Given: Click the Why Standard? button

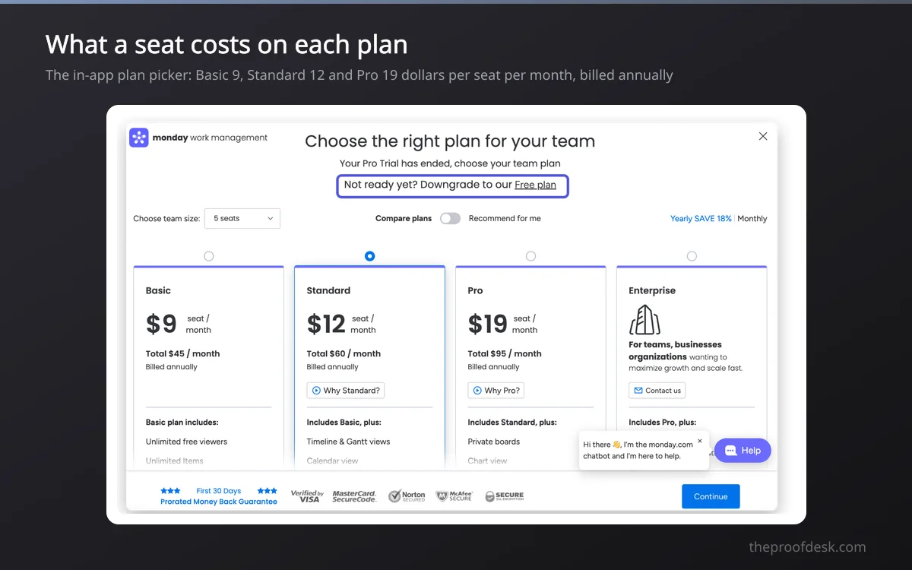Looking at the screenshot, I should click(x=346, y=391).
